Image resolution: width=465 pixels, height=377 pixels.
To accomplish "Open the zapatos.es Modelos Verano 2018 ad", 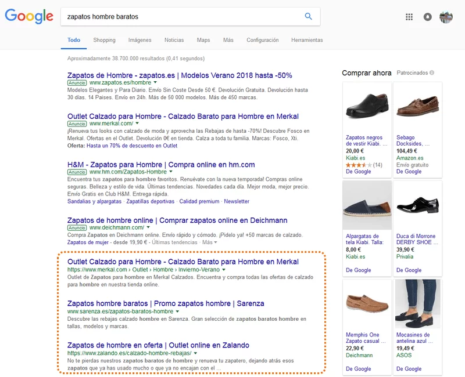I will coord(180,75).
